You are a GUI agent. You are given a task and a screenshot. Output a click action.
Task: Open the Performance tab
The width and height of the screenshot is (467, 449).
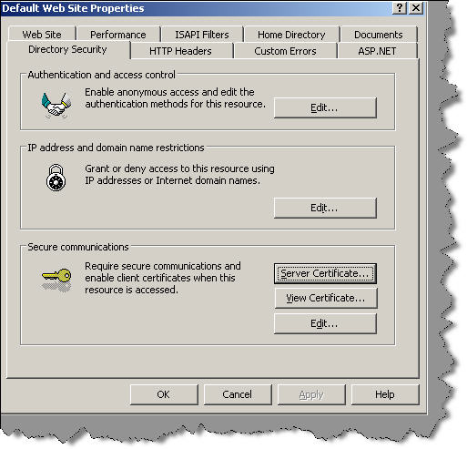(x=118, y=35)
